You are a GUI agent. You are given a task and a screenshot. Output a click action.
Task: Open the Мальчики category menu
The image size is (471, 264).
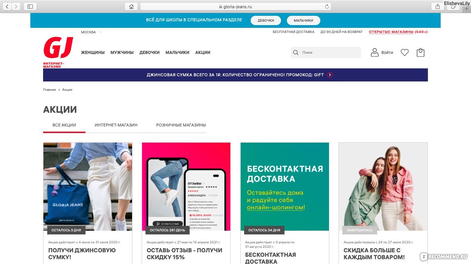(177, 53)
